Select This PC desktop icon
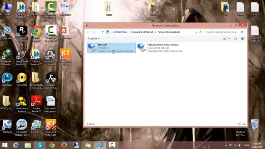 coord(7,9)
